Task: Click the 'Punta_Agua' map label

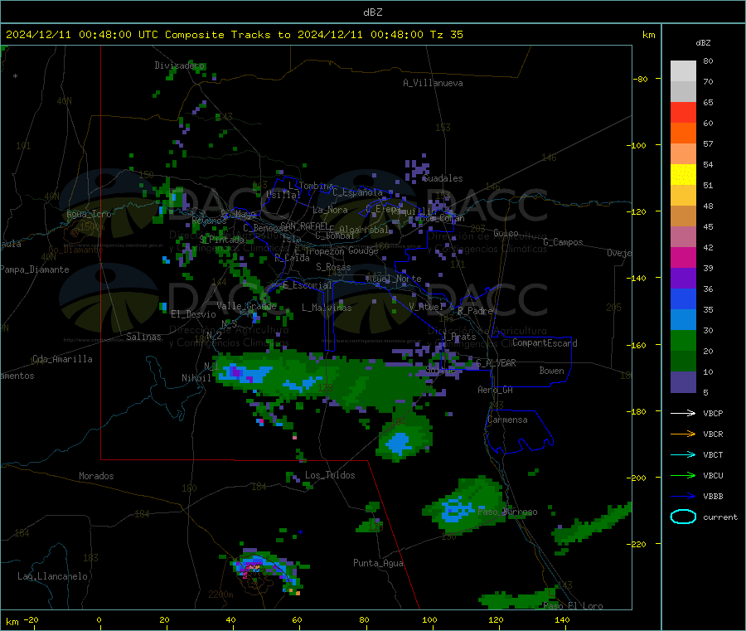Action: click(378, 563)
